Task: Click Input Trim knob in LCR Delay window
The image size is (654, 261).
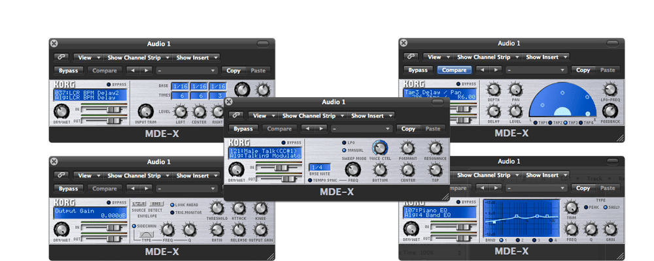Action: tap(145, 111)
